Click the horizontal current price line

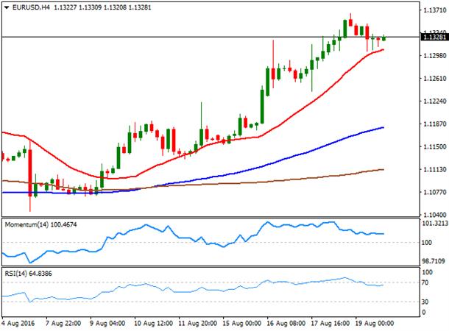pos(211,37)
